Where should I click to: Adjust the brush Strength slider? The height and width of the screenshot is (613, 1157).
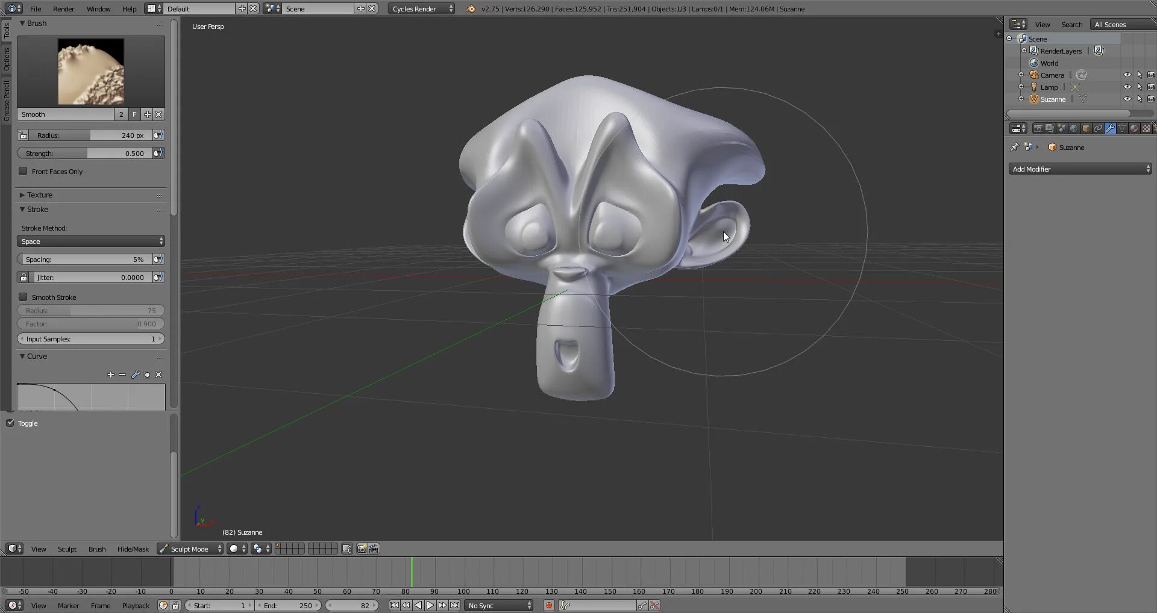tap(84, 153)
